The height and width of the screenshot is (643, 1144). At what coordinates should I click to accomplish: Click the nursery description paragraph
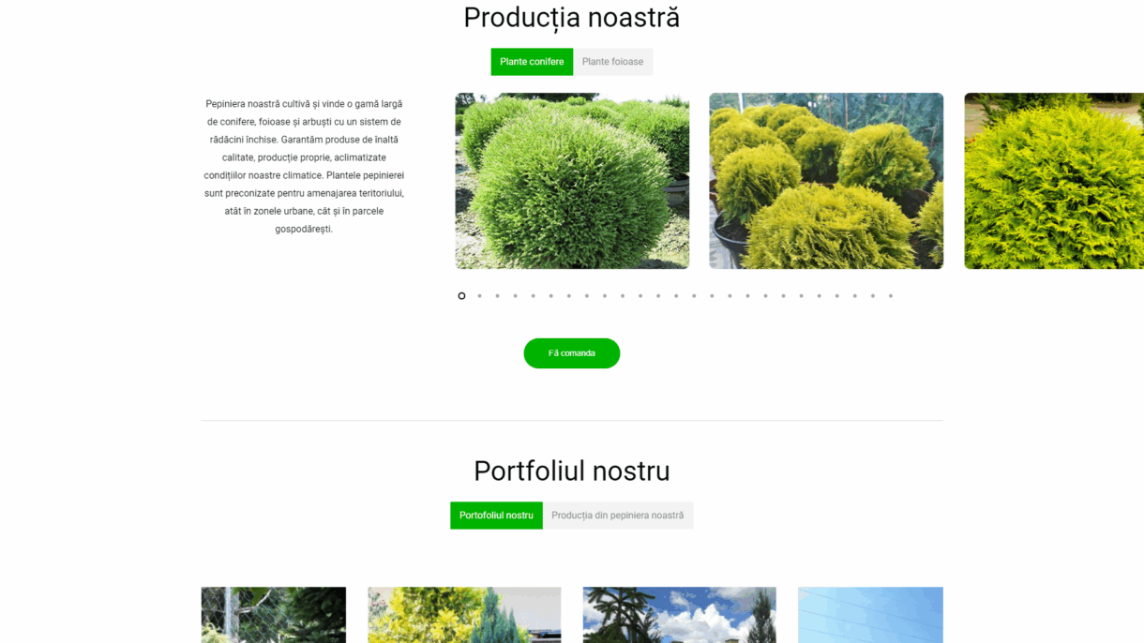[x=304, y=166]
